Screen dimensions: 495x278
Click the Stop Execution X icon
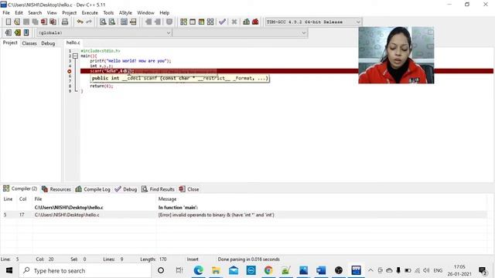coord(234,22)
